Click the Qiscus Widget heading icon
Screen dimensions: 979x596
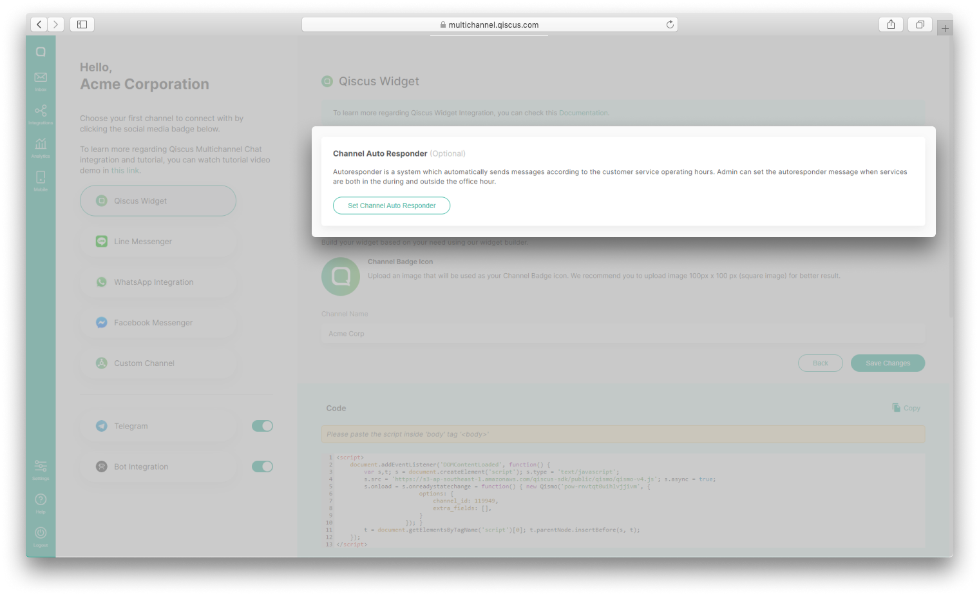tap(327, 81)
